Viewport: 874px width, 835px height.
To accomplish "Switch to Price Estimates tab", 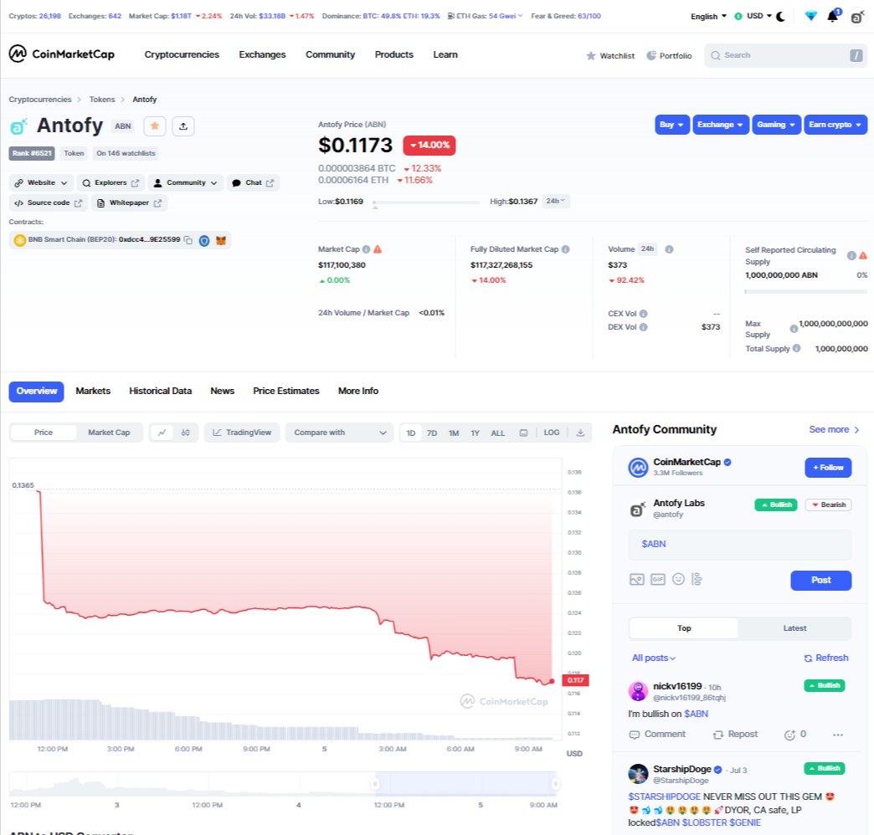I will coord(286,391).
